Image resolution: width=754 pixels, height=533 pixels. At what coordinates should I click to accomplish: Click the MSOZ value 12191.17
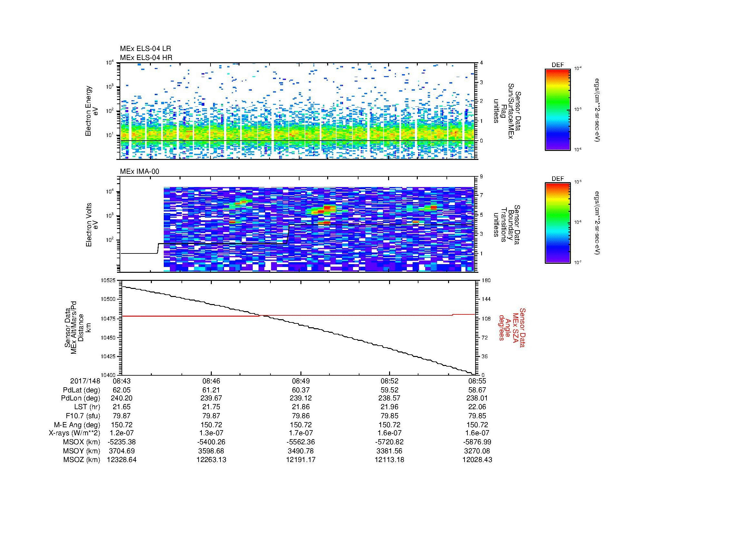coord(300,460)
